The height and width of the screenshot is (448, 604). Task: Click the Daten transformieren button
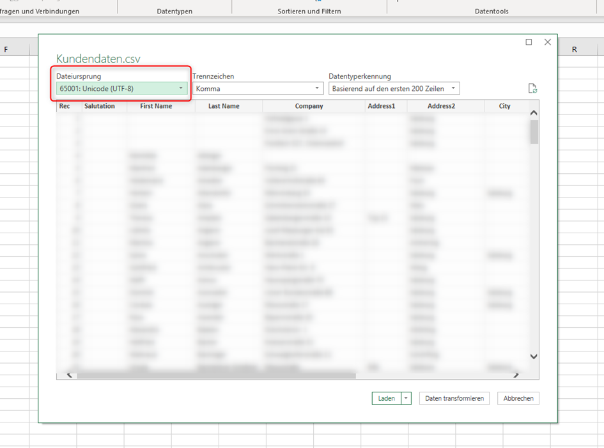[454, 398]
